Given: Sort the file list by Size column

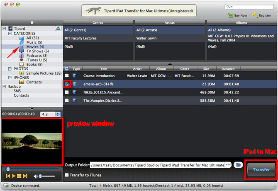Looking at the screenshot, I should coord(206,69).
